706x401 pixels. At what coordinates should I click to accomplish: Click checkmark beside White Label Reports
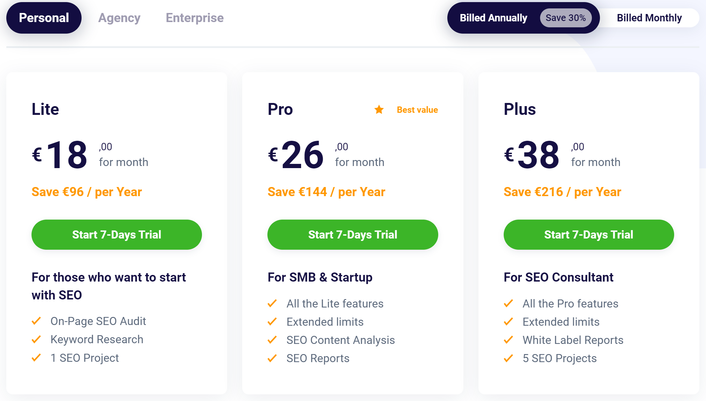[508, 340]
